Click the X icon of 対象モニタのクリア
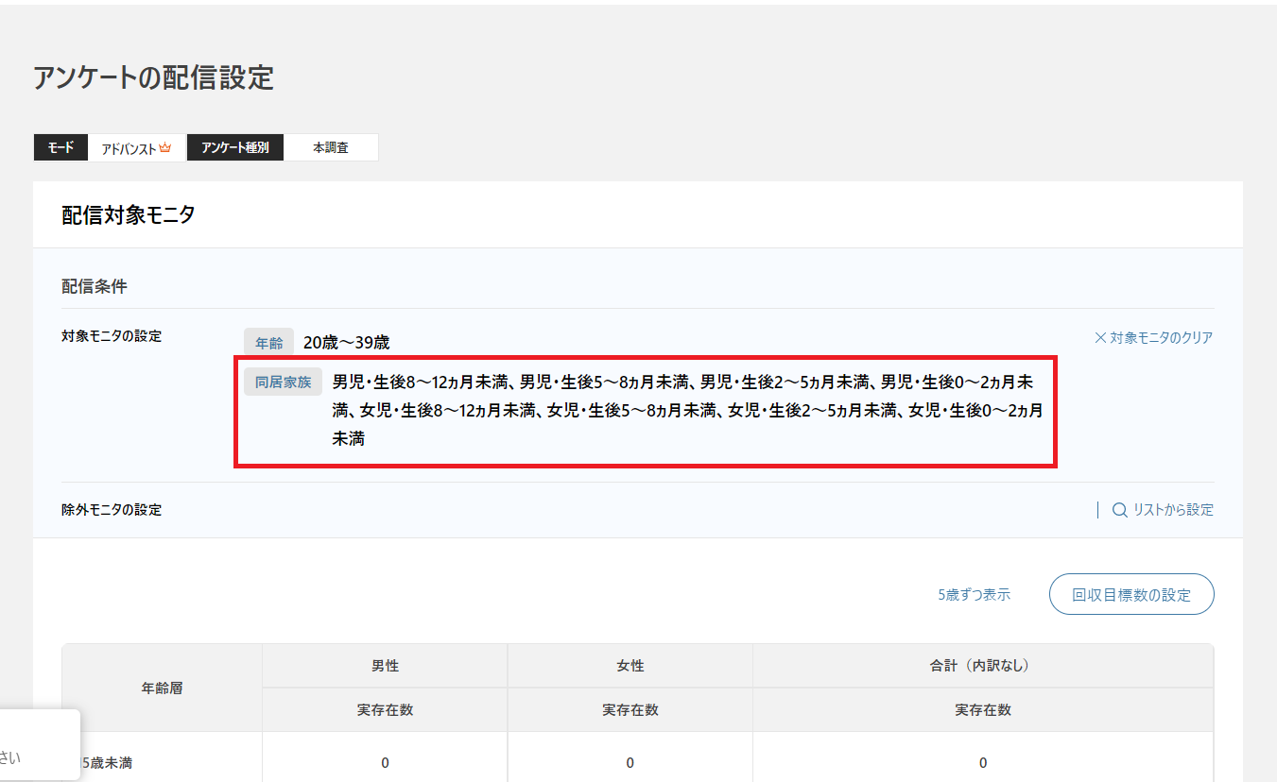 [x=1100, y=337]
